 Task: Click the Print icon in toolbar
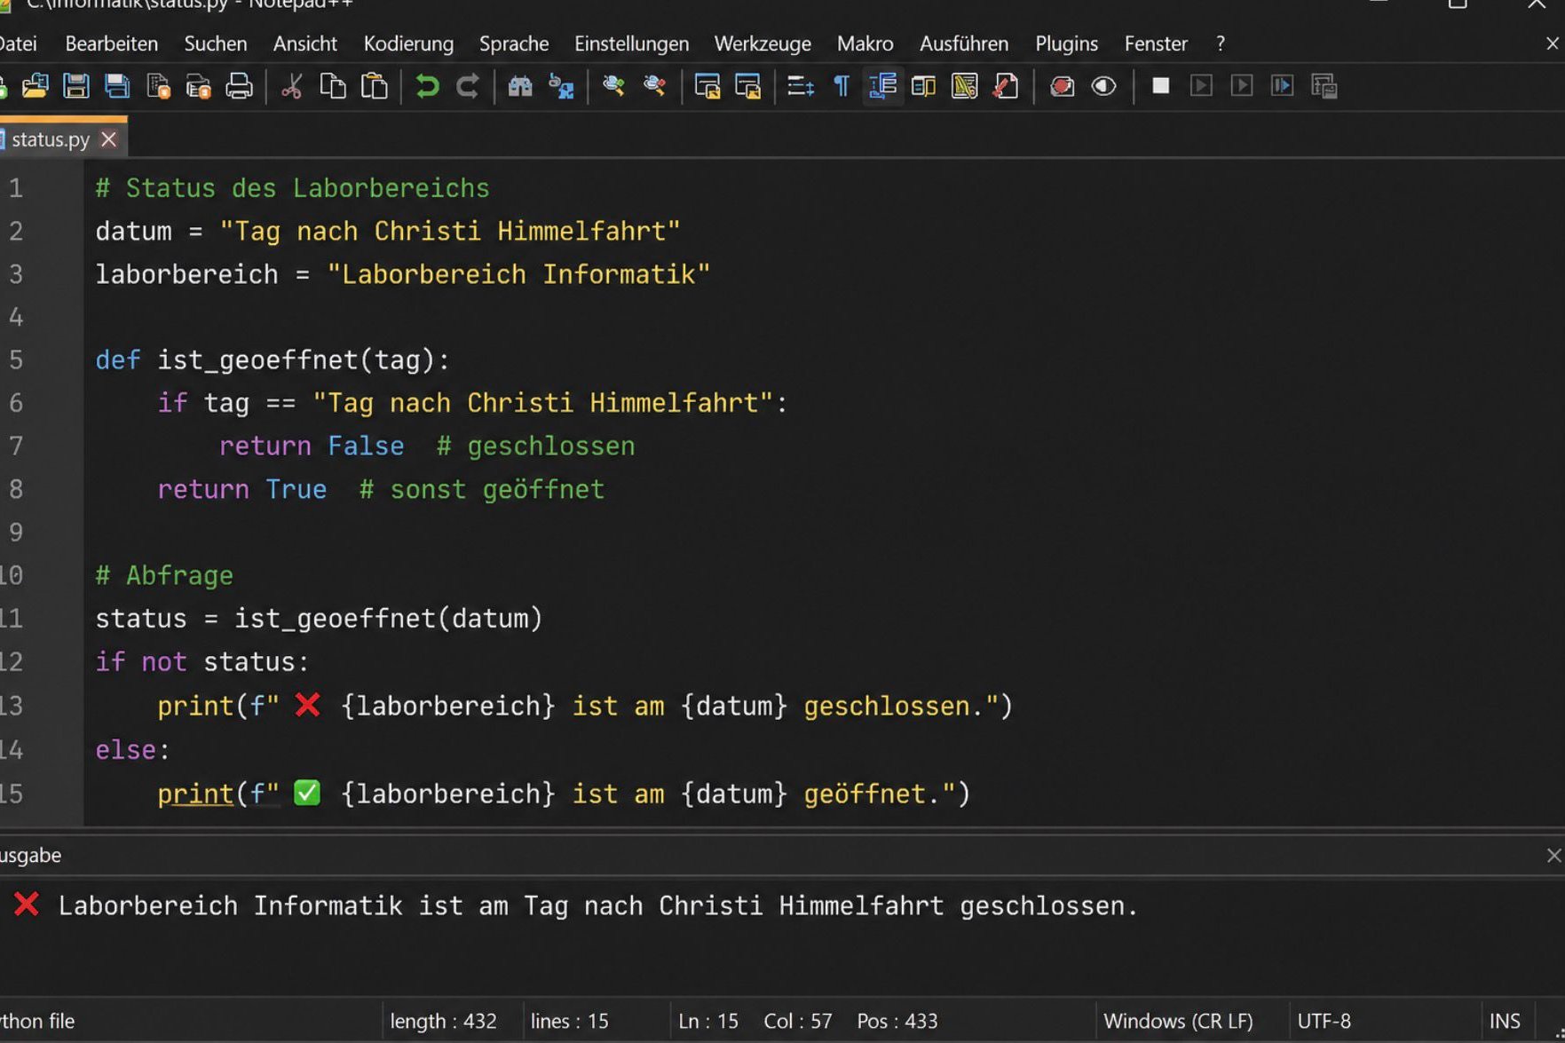[x=239, y=86]
